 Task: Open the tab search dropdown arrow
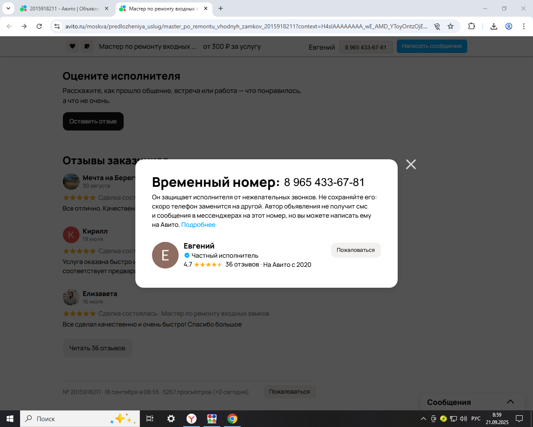8,8
